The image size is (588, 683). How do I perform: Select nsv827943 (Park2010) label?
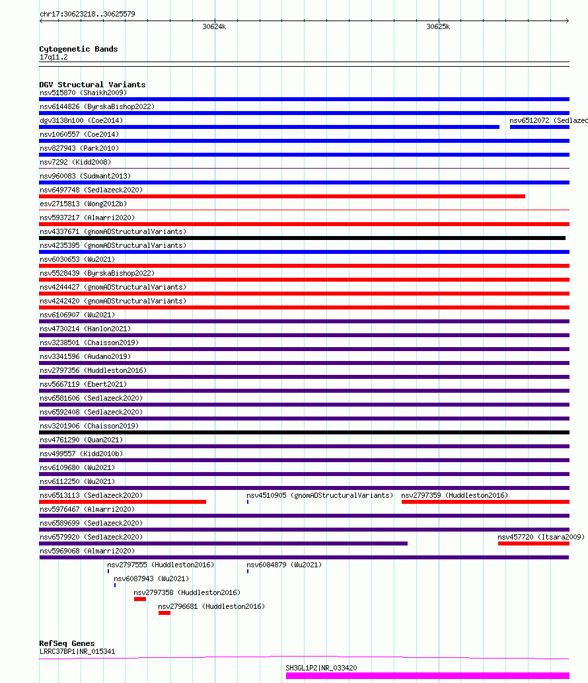click(x=79, y=149)
